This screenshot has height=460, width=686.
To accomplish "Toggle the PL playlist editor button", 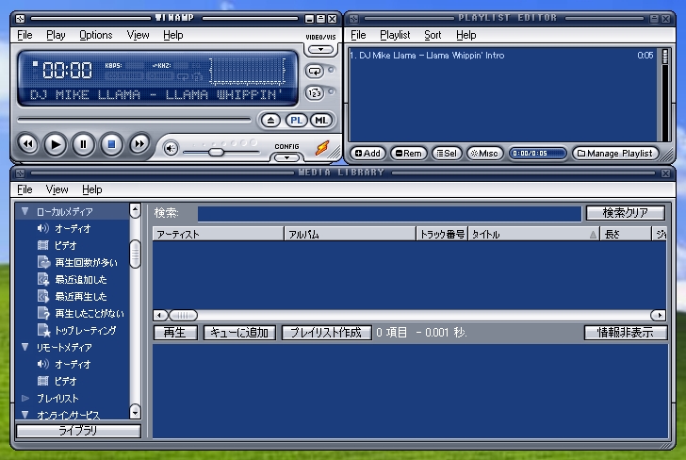I will click(296, 121).
